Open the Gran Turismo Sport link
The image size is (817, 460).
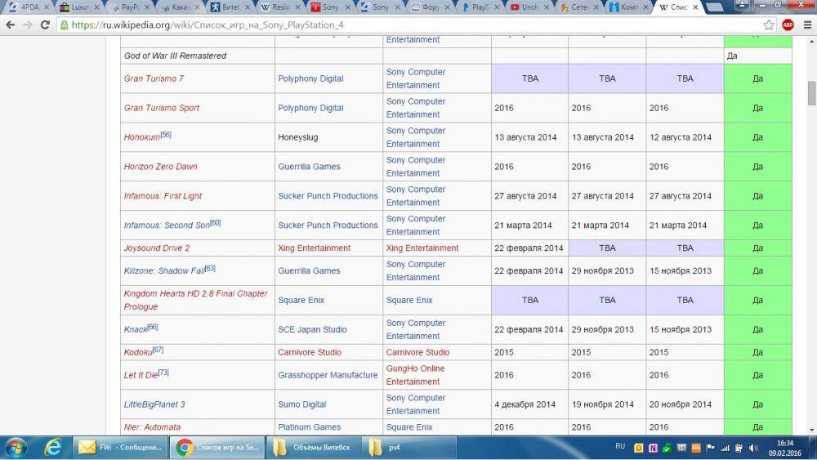click(161, 108)
